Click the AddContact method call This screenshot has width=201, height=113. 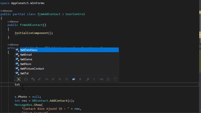(x=58, y=101)
